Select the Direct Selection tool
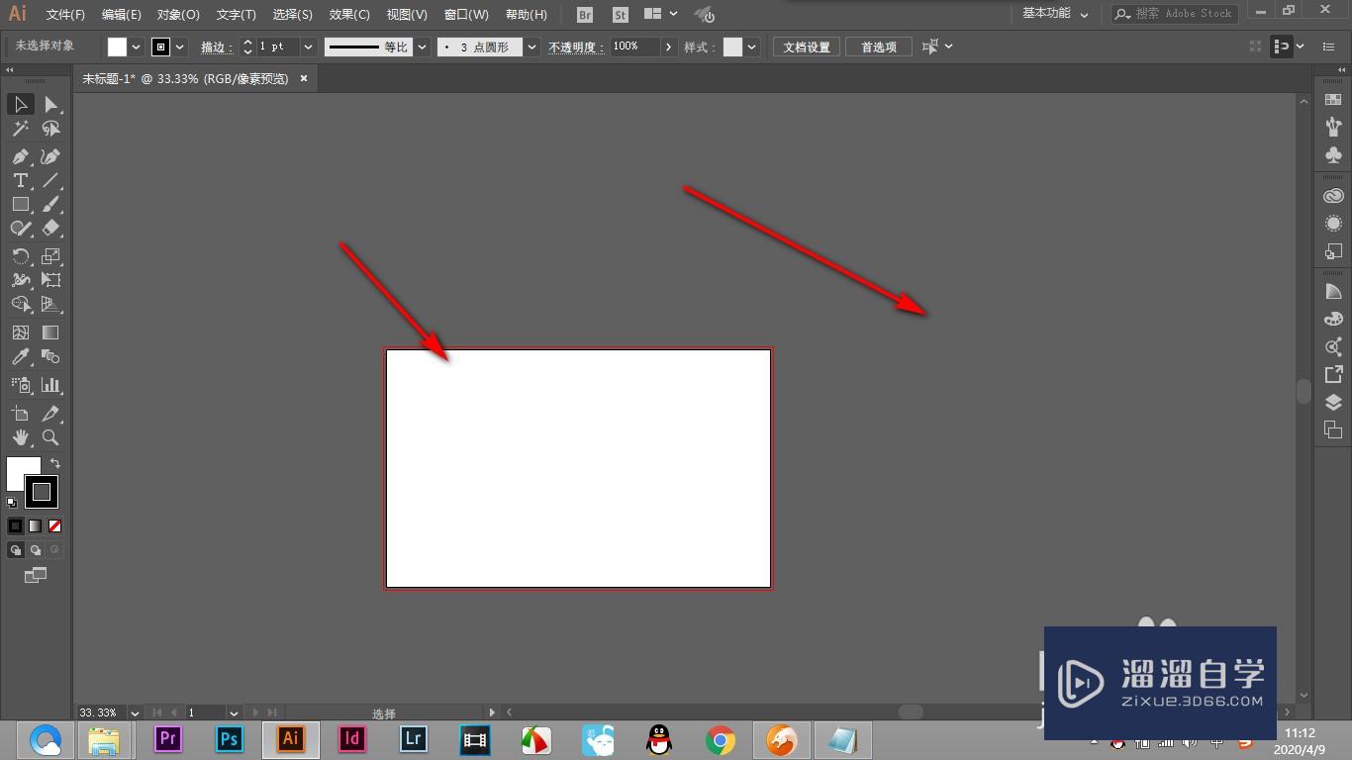The width and height of the screenshot is (1352, 760). (50, 104)
